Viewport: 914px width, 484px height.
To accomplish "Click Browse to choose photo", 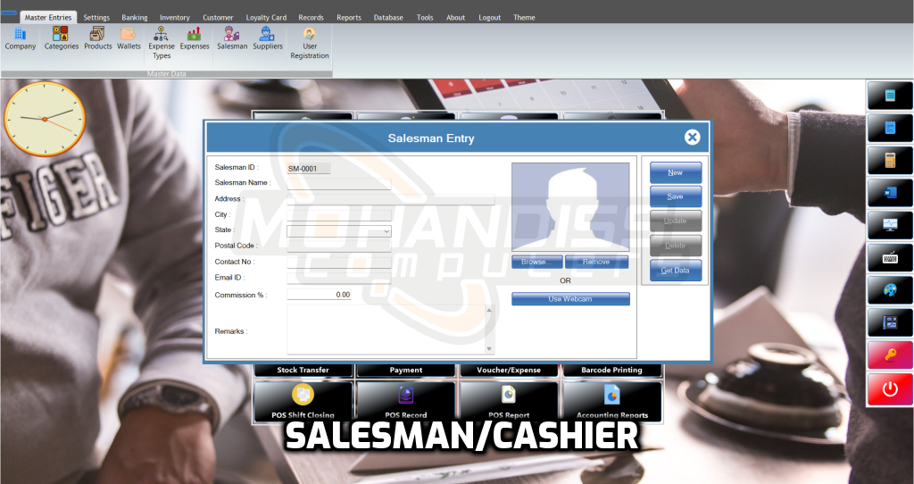I will [536, 262].
